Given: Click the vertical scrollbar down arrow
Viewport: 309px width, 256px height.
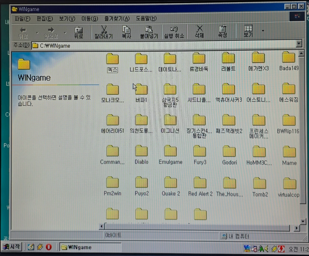Looking at the screenshot, I should (303, 222).
